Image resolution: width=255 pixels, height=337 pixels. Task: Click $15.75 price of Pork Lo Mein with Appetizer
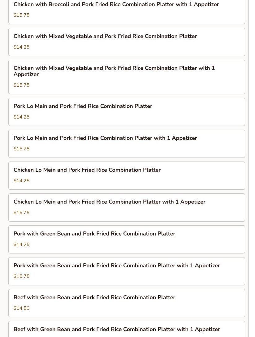[22, 149]
